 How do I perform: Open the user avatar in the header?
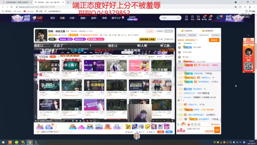[x=219, y=17]
